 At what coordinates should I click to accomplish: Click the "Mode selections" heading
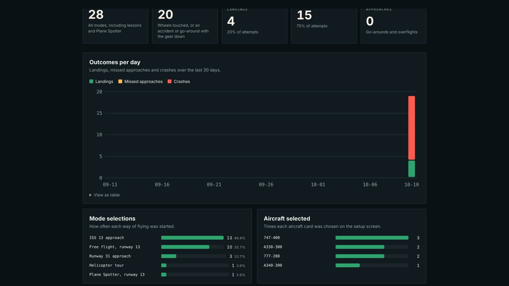112,219
